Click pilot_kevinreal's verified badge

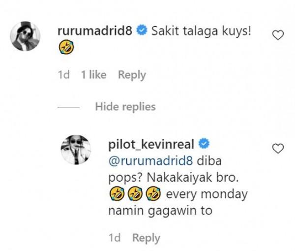click(x=204, y=144)
